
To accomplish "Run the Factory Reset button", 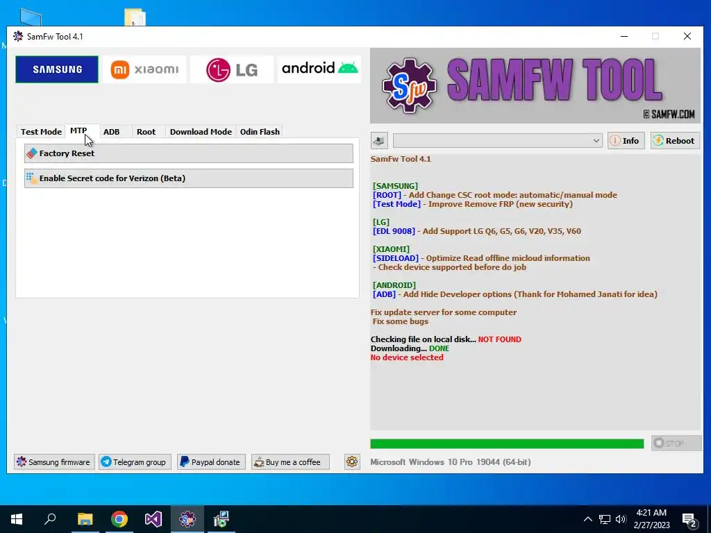I will pyautogui.click(x=189, y=153).
